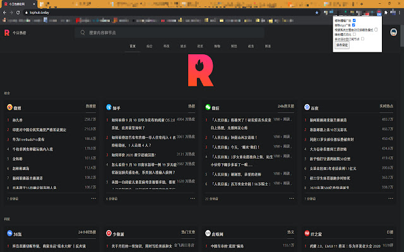The height and width of the screenshot is (252, 404).
Task: Open the Chrome extensions puzzle icon
Action: [386, 13]
